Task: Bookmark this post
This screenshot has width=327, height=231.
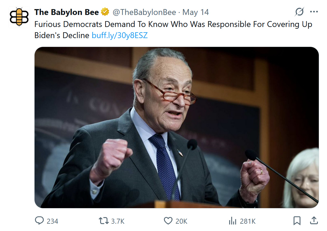Action: (x=297, y=221)
